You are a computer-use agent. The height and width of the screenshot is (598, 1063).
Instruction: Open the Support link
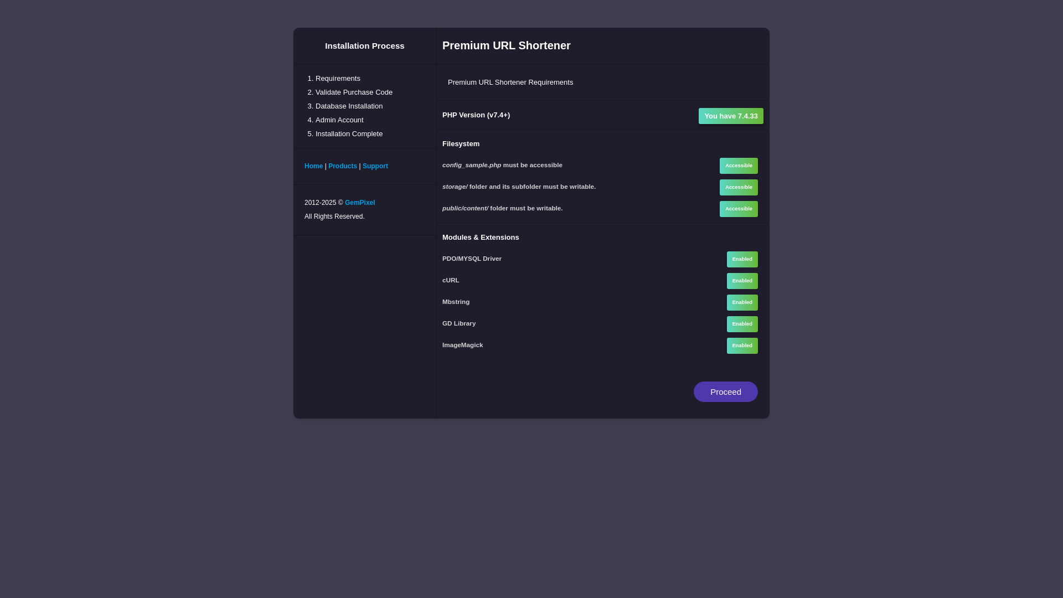375,166
